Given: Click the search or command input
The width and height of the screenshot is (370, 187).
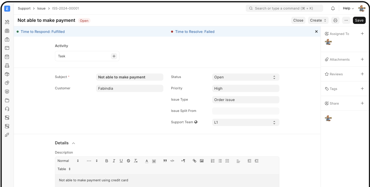Looking at the screenshot, I should [284, 8].
